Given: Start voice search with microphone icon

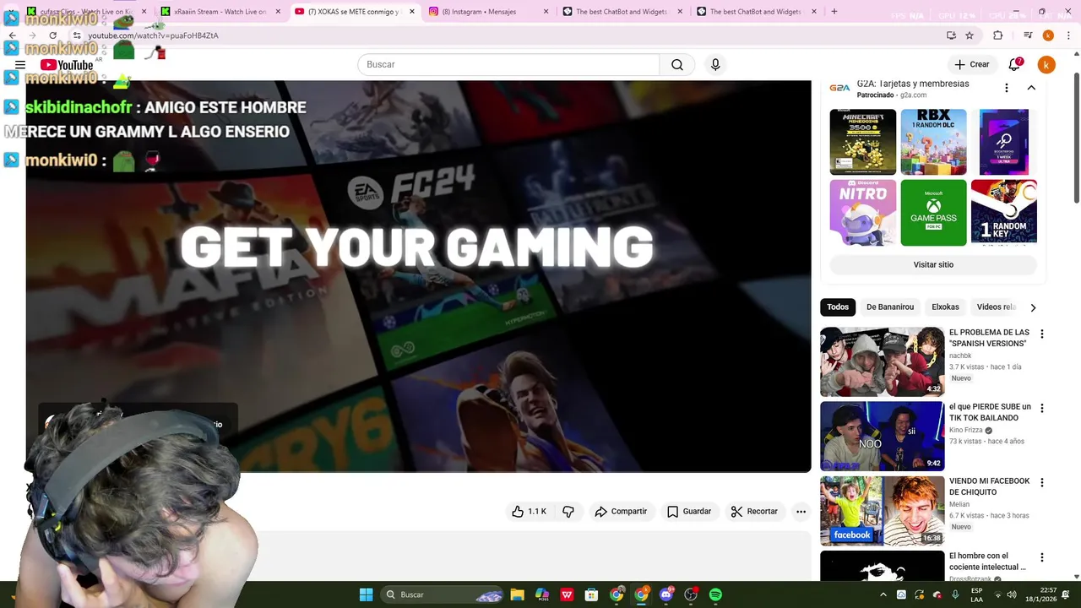Looking at the screenshot, I should pos(715,65).
